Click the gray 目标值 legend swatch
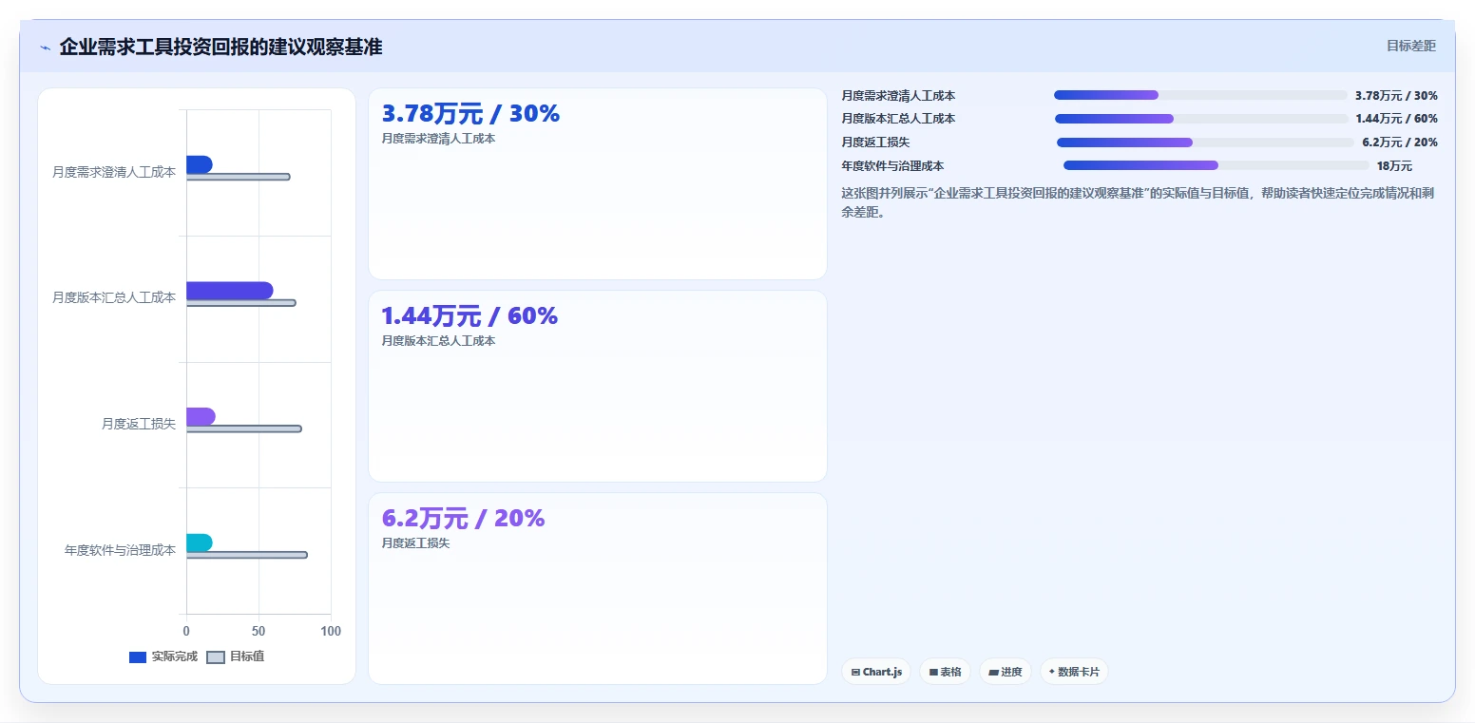The image size is (1475, 723). click(x=216, y=657)
